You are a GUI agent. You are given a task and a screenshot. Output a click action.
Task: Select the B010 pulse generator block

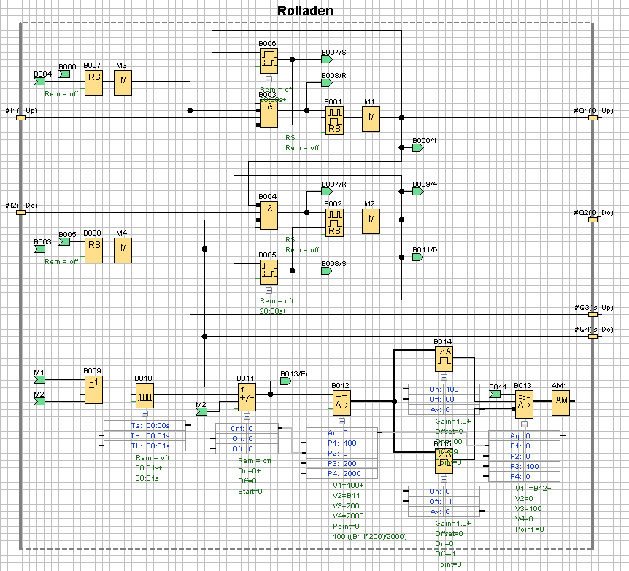144,397
